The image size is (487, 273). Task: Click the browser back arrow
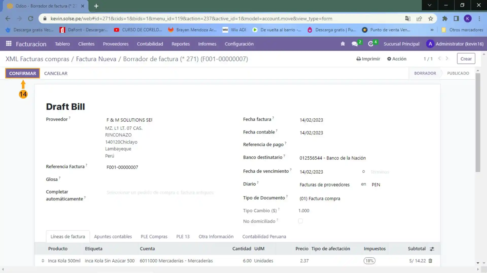coord(8,18)
